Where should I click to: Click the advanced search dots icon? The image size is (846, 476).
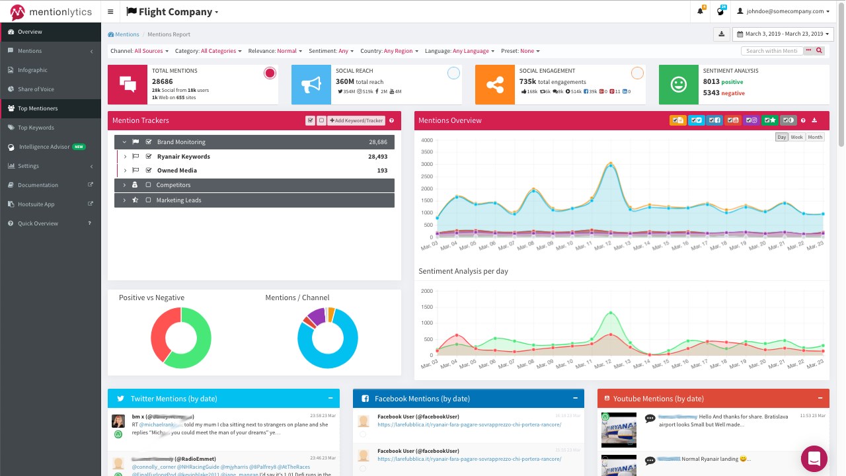coord(808,50)
